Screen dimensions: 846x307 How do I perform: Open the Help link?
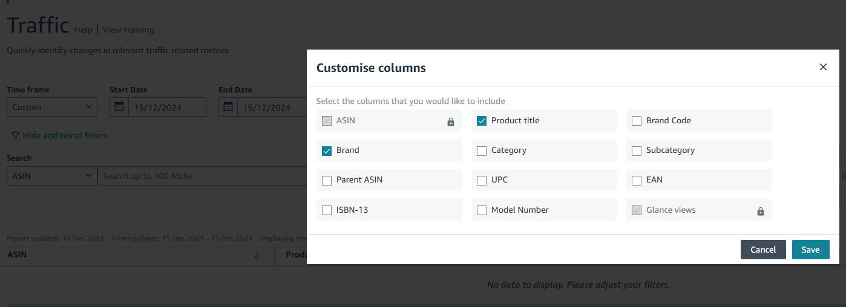point(83,30)
